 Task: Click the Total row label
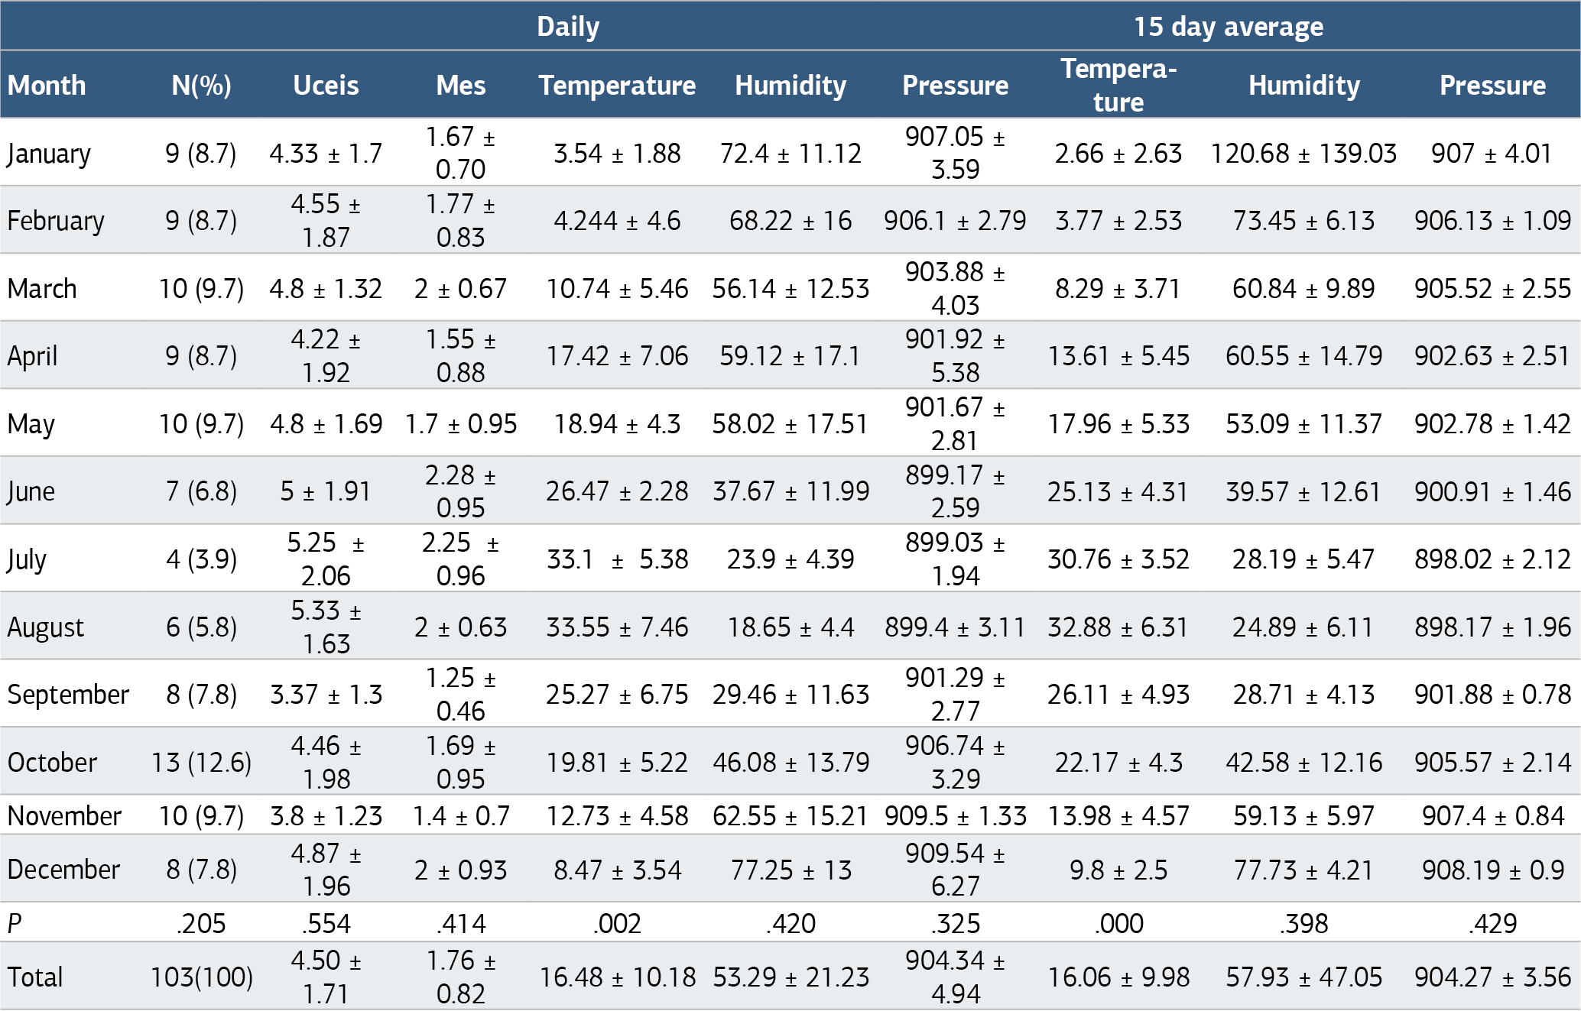[35, 977]
